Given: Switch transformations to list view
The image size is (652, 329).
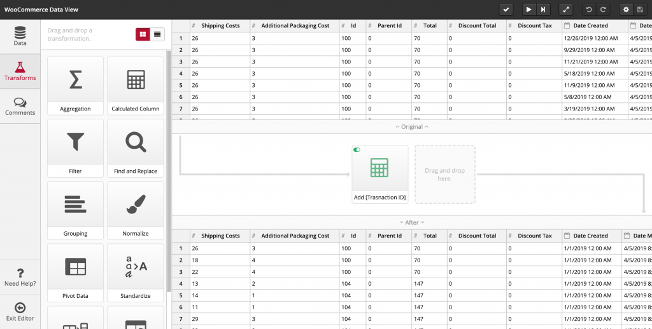Looking at the screenshot, I should pyautogui.click(x=157, y=34).
